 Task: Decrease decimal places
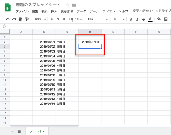click(64, 19)
